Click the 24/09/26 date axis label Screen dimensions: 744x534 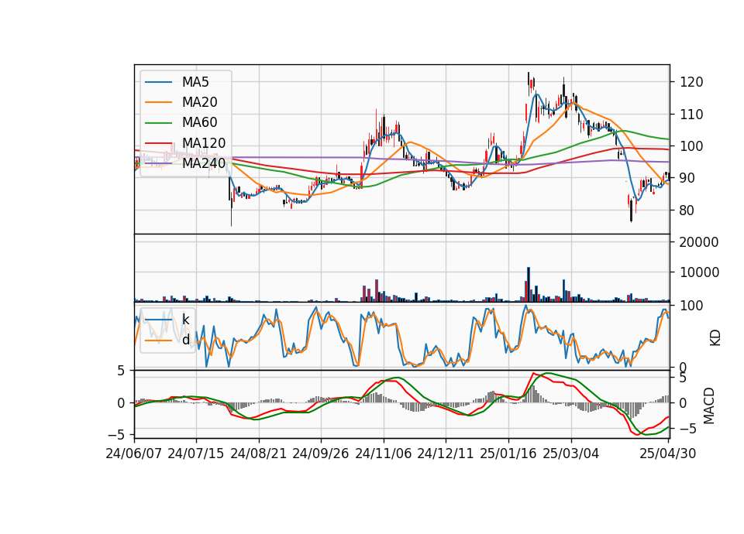[x=321, y=454]
